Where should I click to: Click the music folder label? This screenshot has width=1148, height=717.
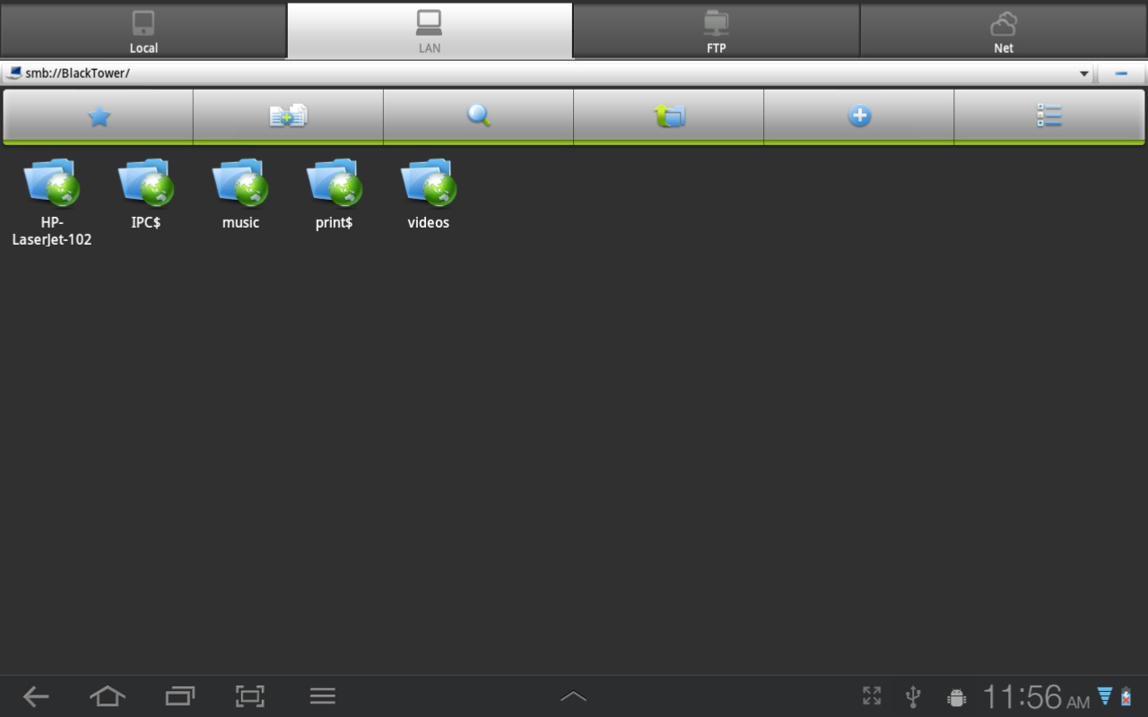(240, 222)
